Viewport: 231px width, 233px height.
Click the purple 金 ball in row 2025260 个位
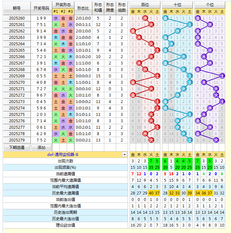(198, 18)
